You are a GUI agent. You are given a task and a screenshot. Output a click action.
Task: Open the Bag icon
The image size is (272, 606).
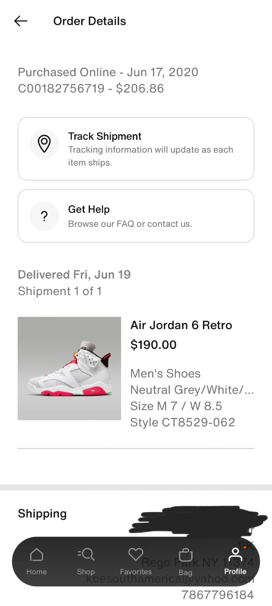185,555
